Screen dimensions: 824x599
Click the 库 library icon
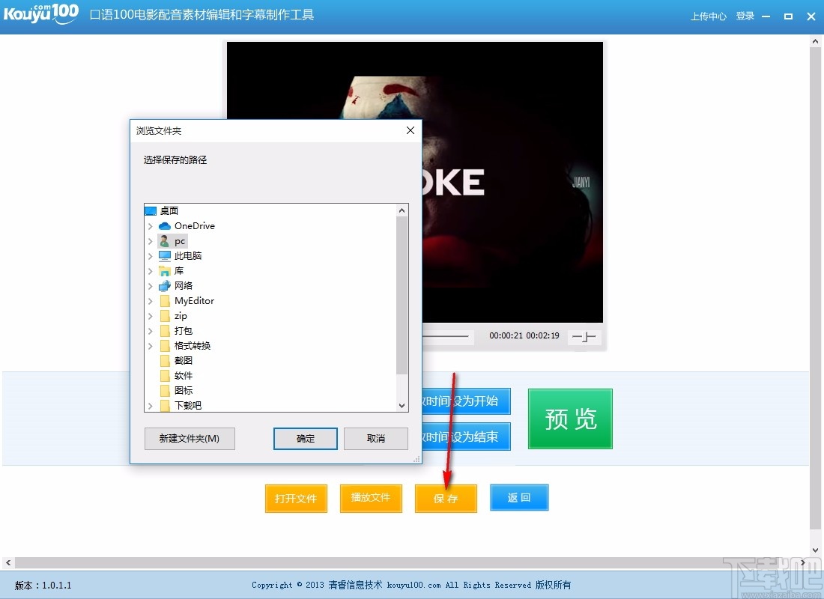[165, 271]
